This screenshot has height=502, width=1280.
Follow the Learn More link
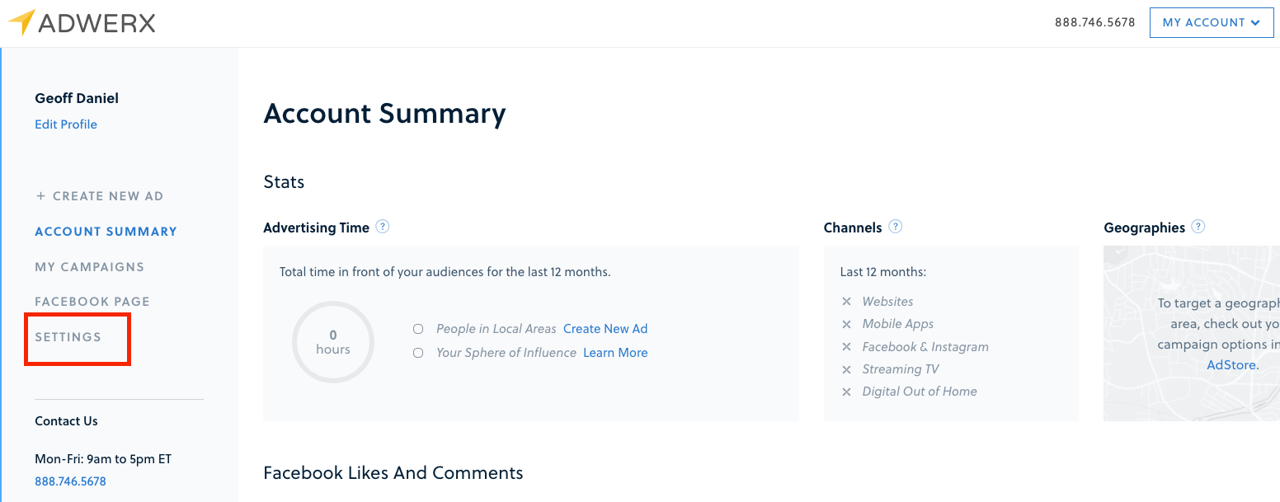point(615,353)
